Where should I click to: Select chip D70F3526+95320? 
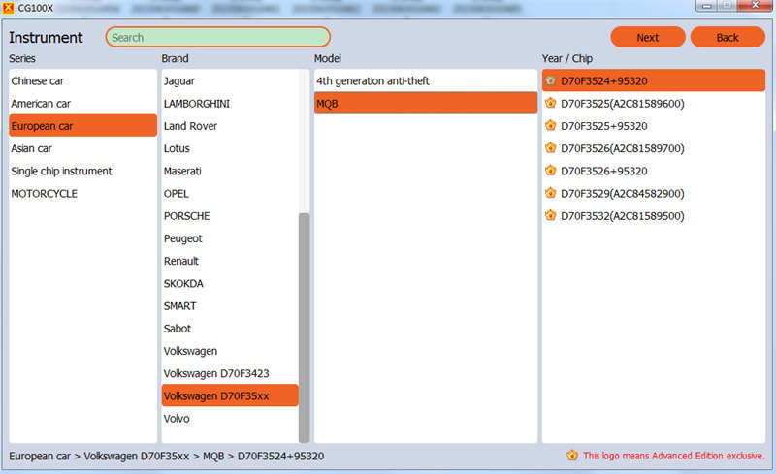click(653, 171)
